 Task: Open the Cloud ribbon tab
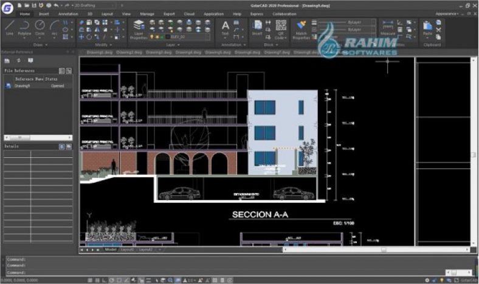(x=189, y=14)
